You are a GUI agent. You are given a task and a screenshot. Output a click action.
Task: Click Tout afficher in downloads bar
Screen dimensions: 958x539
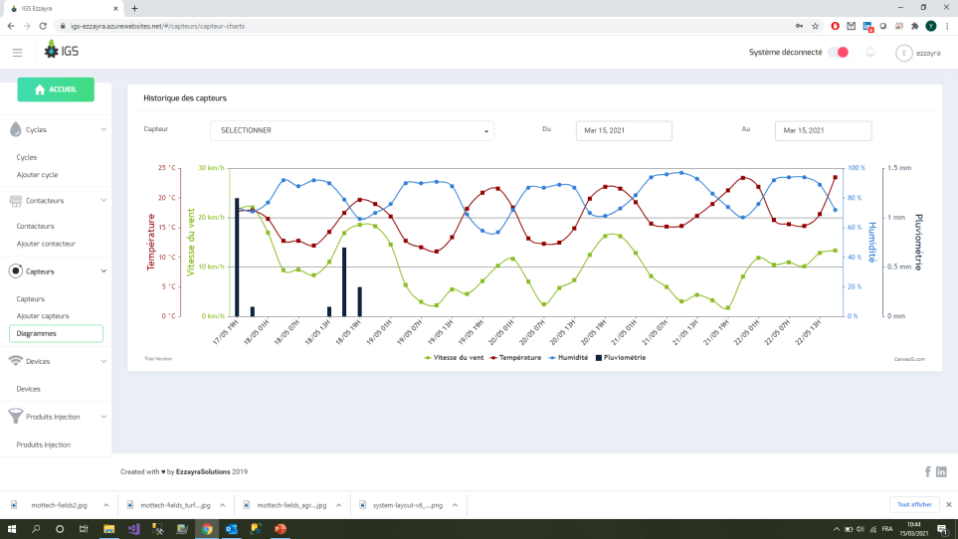point(914,504)
